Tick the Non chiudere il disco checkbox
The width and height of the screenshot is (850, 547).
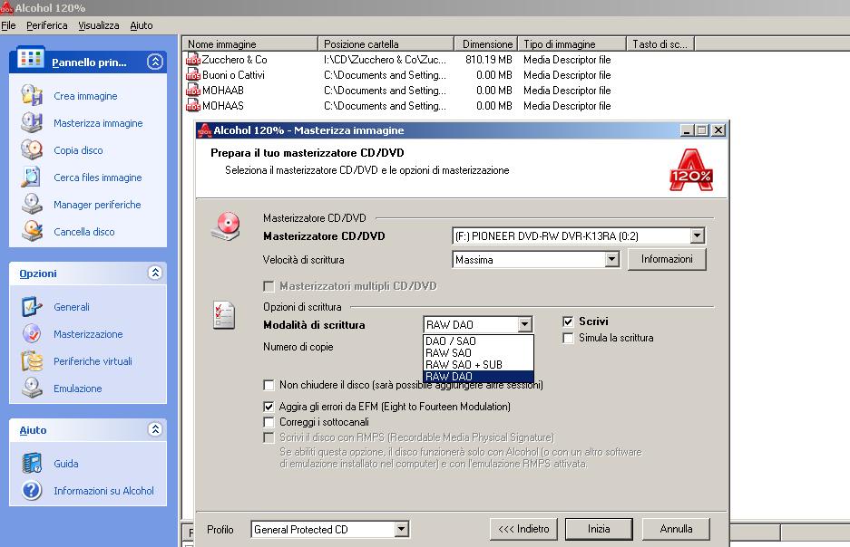coord(269,385)
